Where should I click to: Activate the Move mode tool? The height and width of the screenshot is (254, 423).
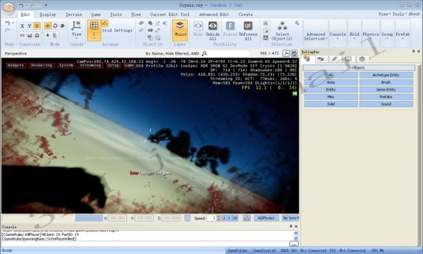coord(48,26)
